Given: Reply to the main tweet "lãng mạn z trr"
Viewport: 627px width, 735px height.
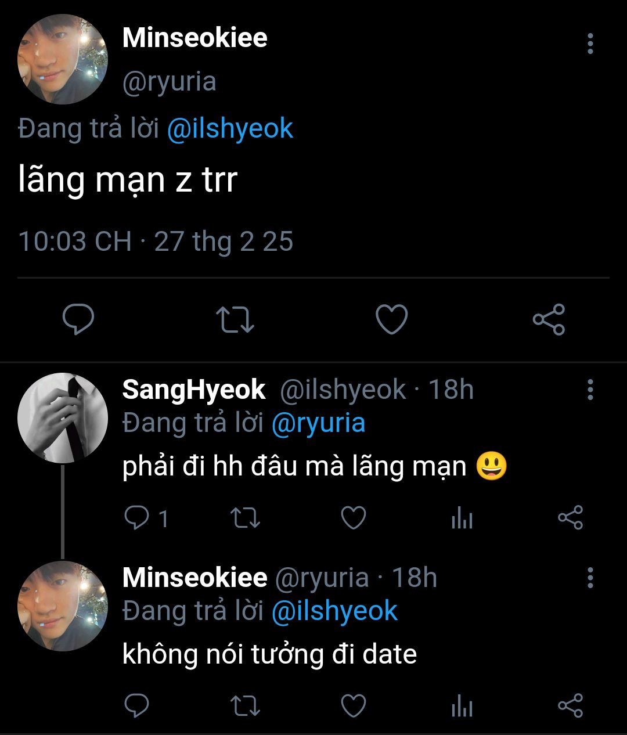Looking at the screenshot, I should [x=78, y=319].
